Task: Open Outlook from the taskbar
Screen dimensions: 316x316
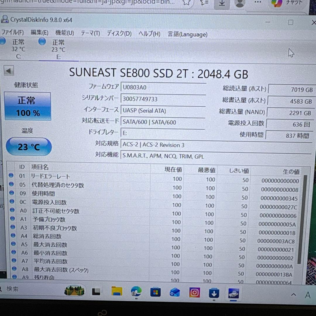Action: tap(174, 292)
